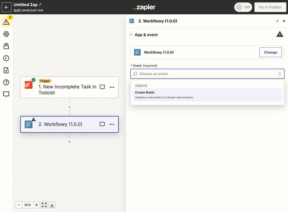The width and height of the screenshot is (288, 212).
Task: Open the Choose an event dropdown
Action: coord(207,74)
